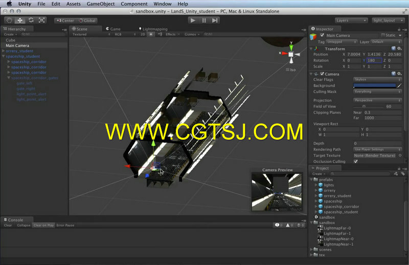Screen dimensions: 409x265
Task: Click Create button in Hierarchy
Action: click(10, 34)
